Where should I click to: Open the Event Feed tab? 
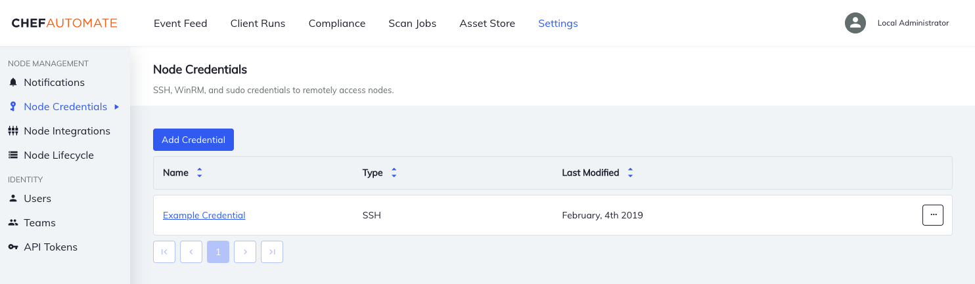pyautogui.click(x=180, y=23)
